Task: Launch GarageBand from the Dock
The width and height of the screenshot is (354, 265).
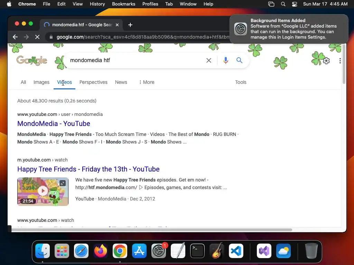Action: (217, 251)
